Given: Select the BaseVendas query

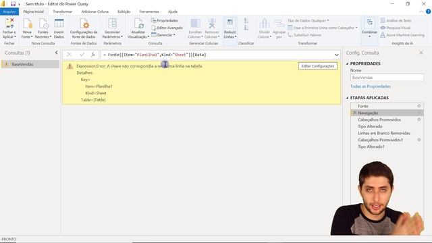Looking at the screenshot, I should [x=30, y=64].
